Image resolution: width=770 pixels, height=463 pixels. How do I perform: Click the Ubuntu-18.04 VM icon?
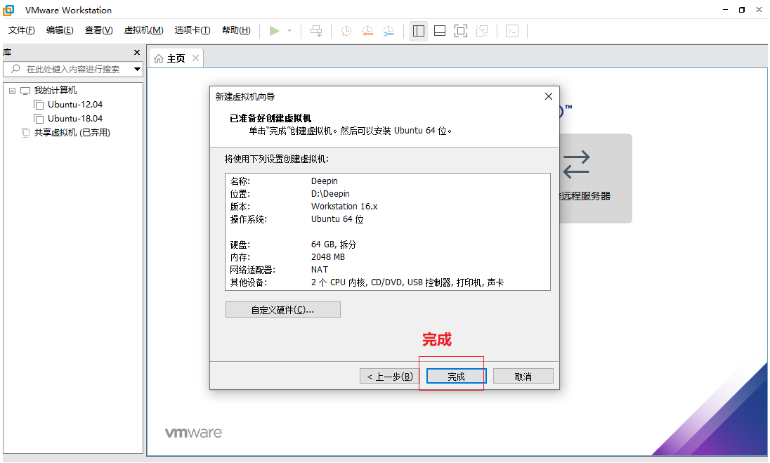pos(39,119)
